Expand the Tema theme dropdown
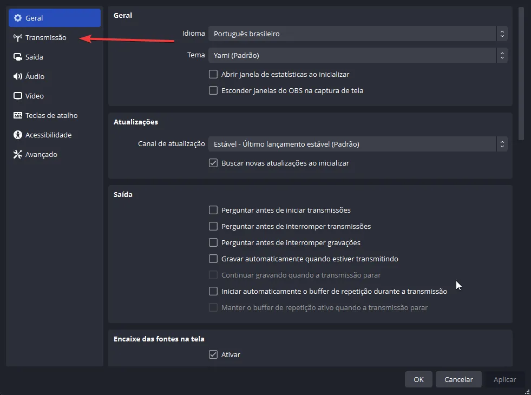This screenshot has width=531, height=395. point(358,55)
